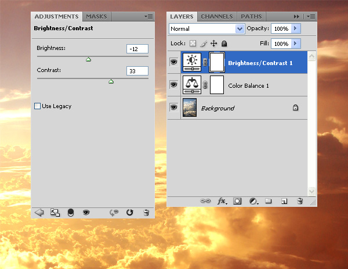Select Color Balance 1 layer mask thumbnail

(217, 85)
